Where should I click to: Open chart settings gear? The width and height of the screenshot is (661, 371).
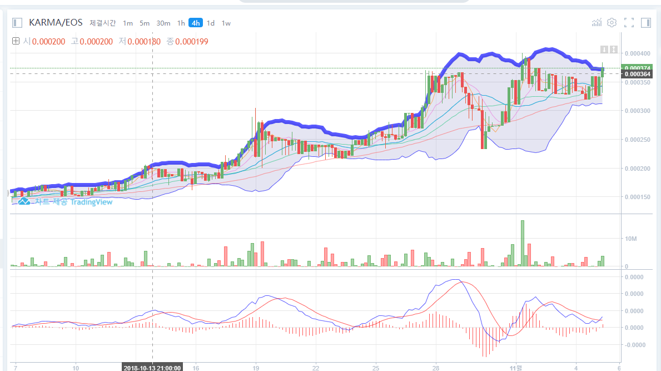click(612, 23)
